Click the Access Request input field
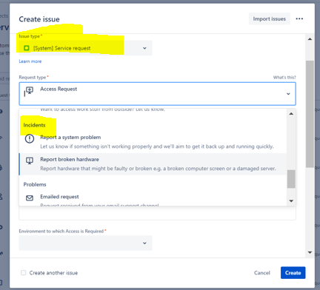The image size is (320, 290). [157, 94]
